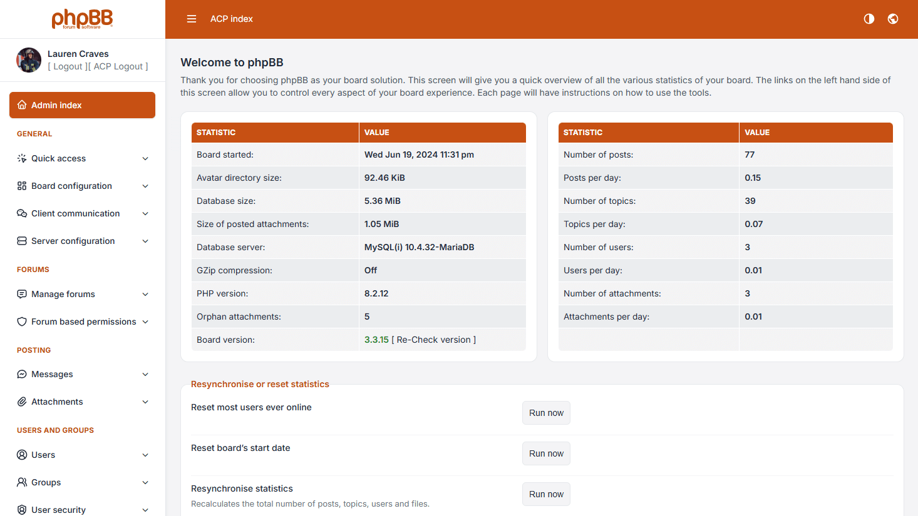Expand the Users menu chevron
This screenshot has height=516, width=918.
[x=145, y=455]
